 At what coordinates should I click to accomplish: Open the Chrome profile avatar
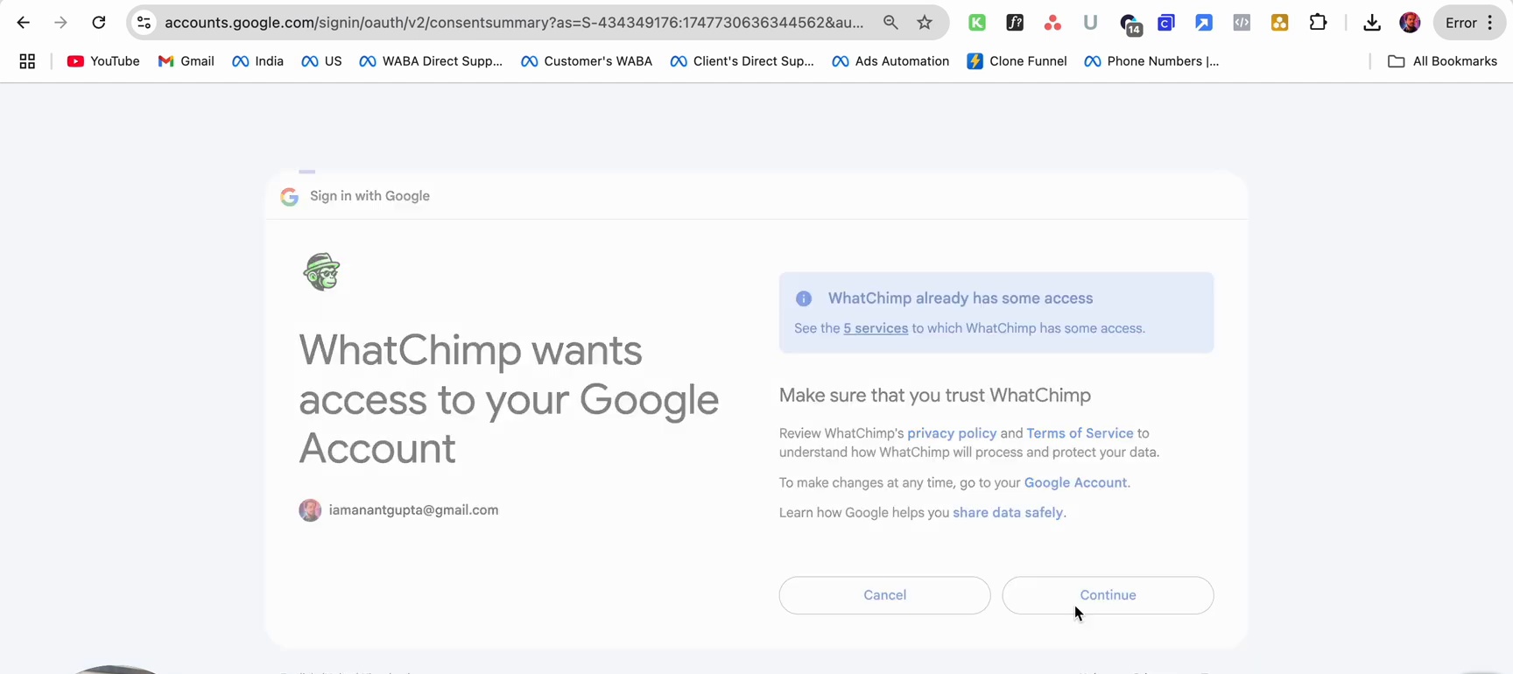[x=1410, y=23]
